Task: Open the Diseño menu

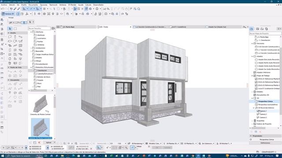Action: point(24,5)
